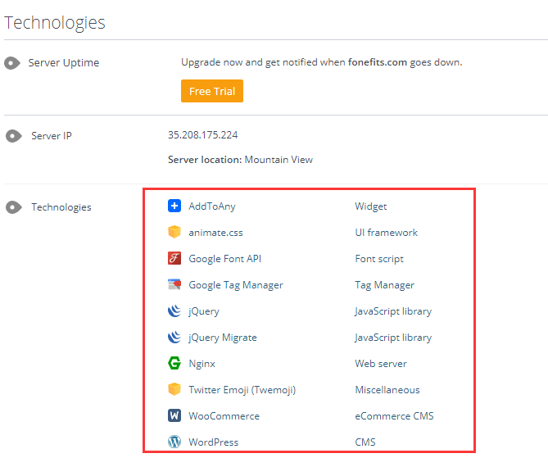Click the Tag Manager category label
Image resolution: width=548 pixels, height=458 pixels.
tap(384, 285)
